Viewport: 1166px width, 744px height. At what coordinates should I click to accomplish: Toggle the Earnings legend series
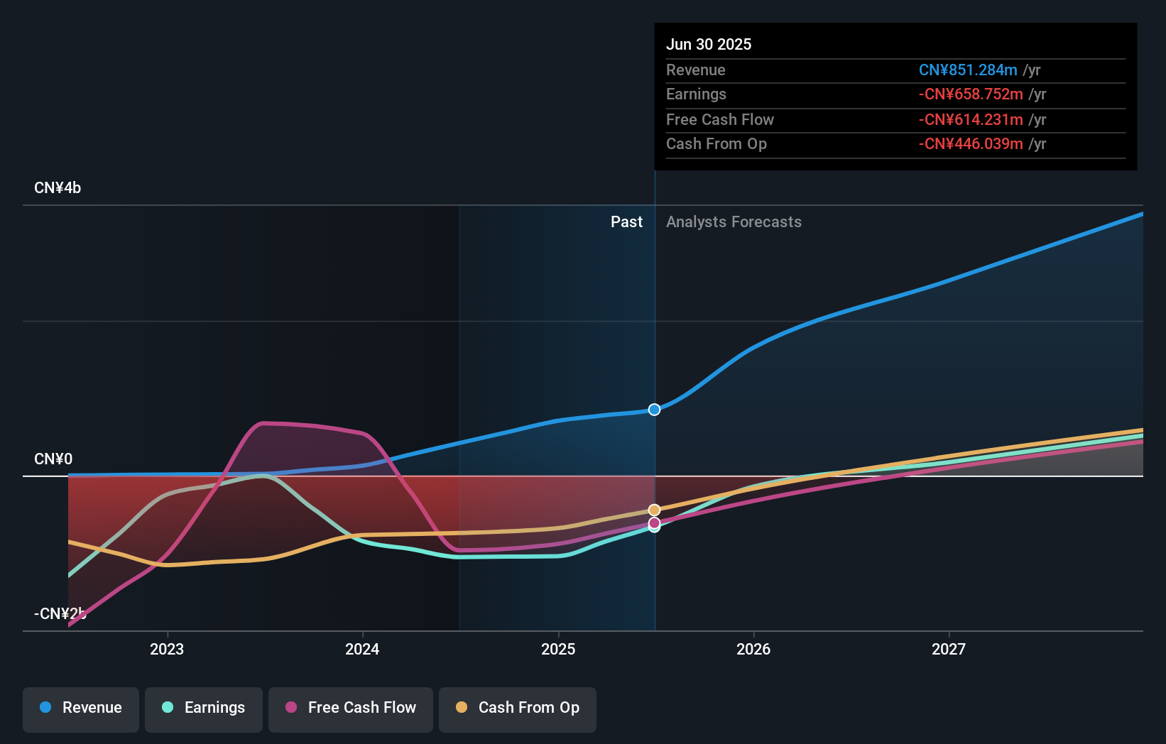point(204,709)
